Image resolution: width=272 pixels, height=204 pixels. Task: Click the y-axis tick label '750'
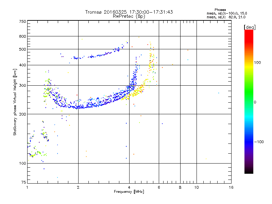(x=22, y=21)
